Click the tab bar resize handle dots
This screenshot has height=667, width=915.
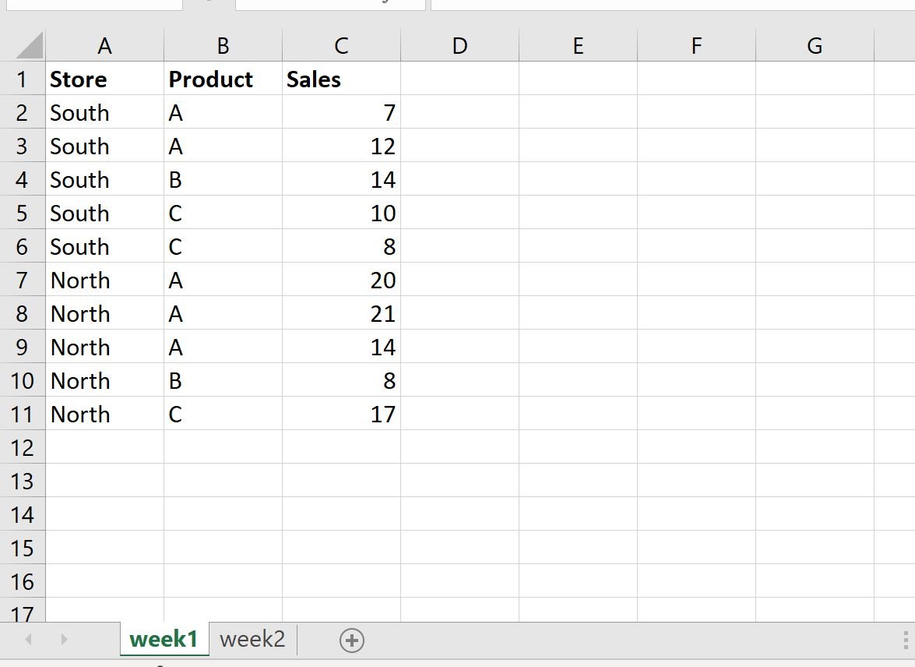coord(906,641)
